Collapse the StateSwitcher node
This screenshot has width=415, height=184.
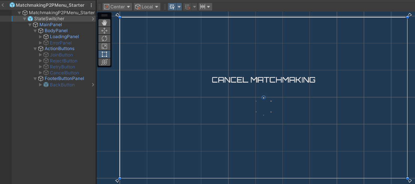pyautogui.click(x=24, y=19)
